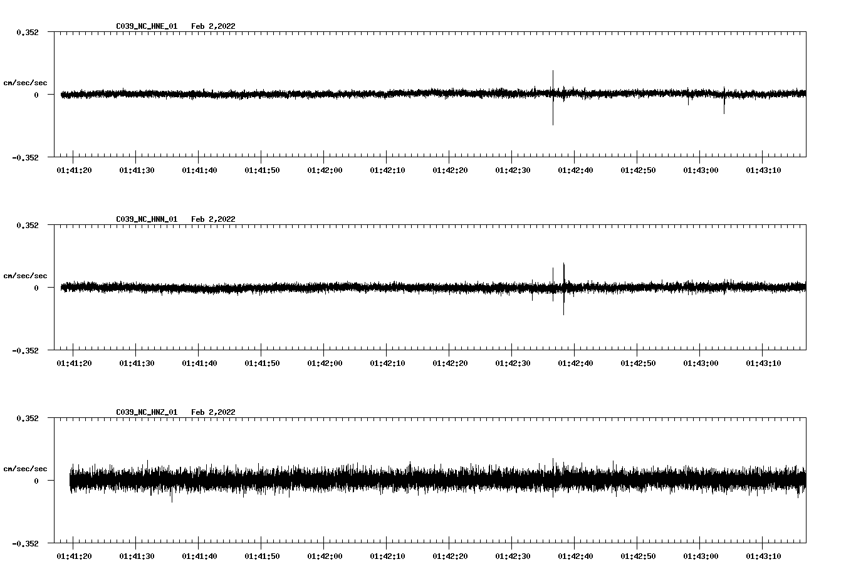Viewport: 851px width, 579px height.
Task: Click the -0.352 lower limit on HNZ axis
Action: pos(25,543)
